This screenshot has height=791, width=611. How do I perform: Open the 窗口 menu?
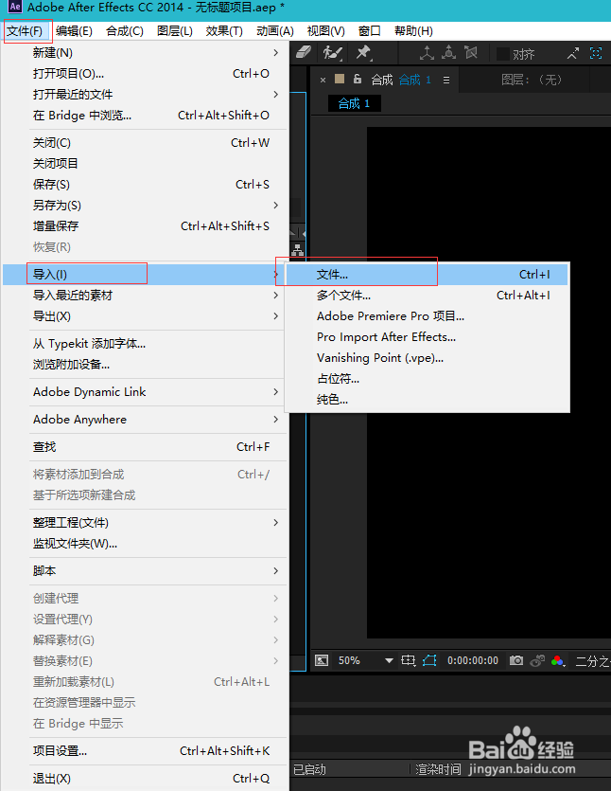(369, 31)
